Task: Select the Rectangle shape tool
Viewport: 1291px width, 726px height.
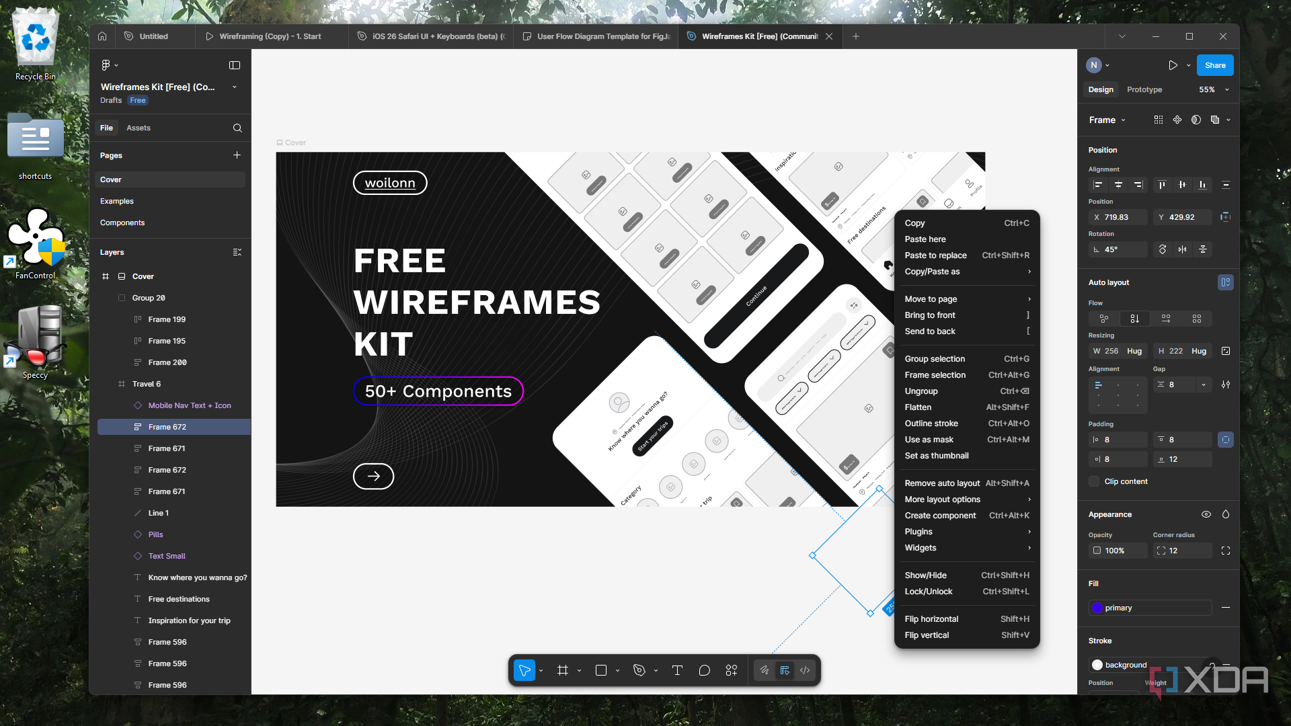Action: coord(601,670)
